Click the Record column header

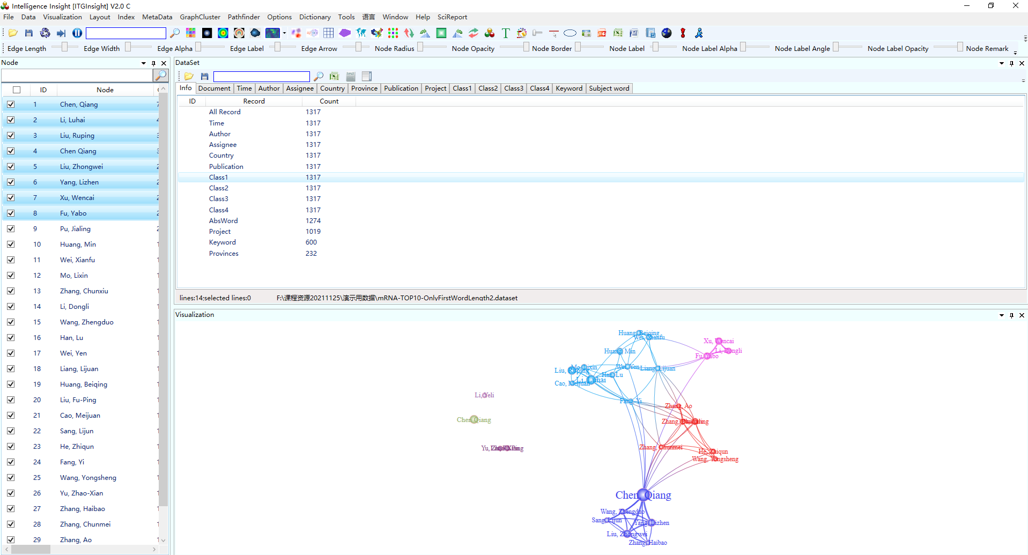point(254,101)
